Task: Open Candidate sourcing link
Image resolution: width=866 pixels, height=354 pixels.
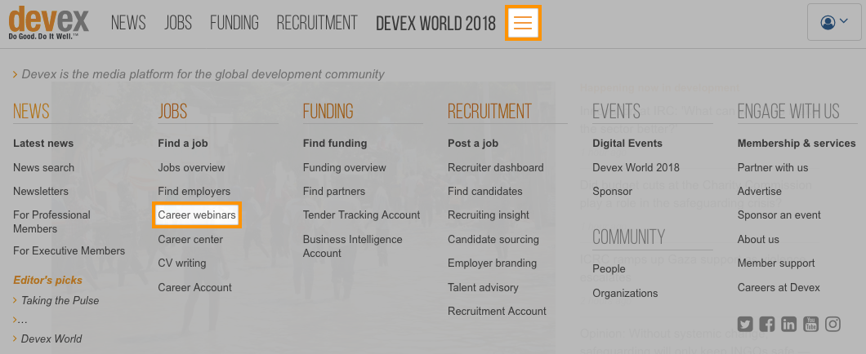Action: coord(493,239)
